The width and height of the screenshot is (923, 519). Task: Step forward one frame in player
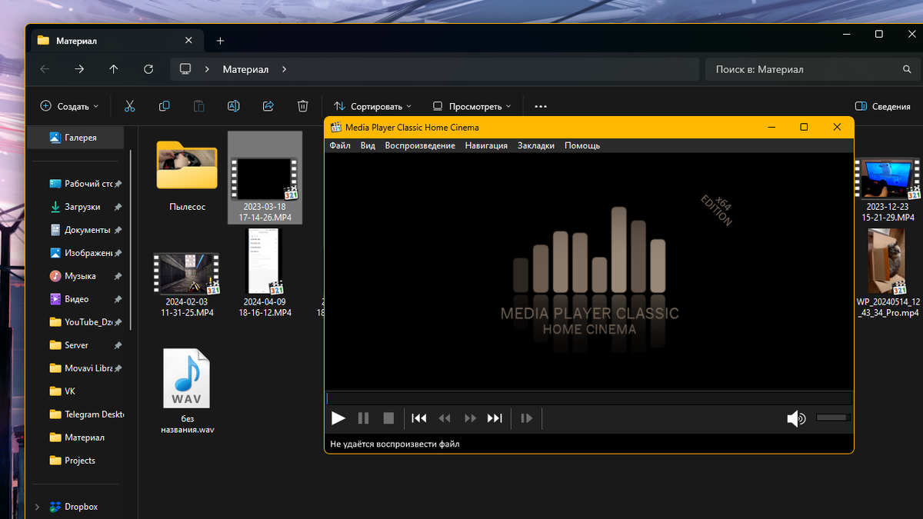tap(527, 418)
